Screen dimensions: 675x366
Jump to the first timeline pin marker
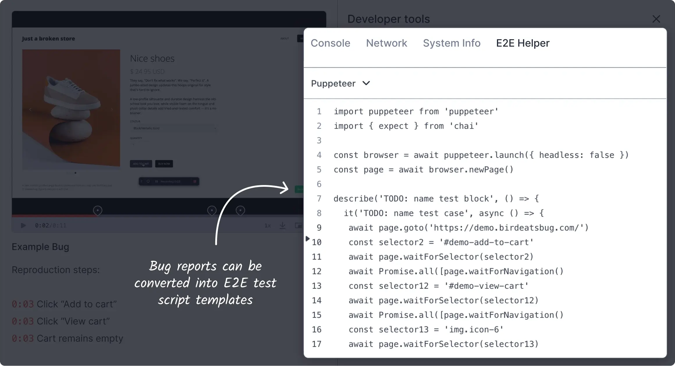tap(97, 210)
